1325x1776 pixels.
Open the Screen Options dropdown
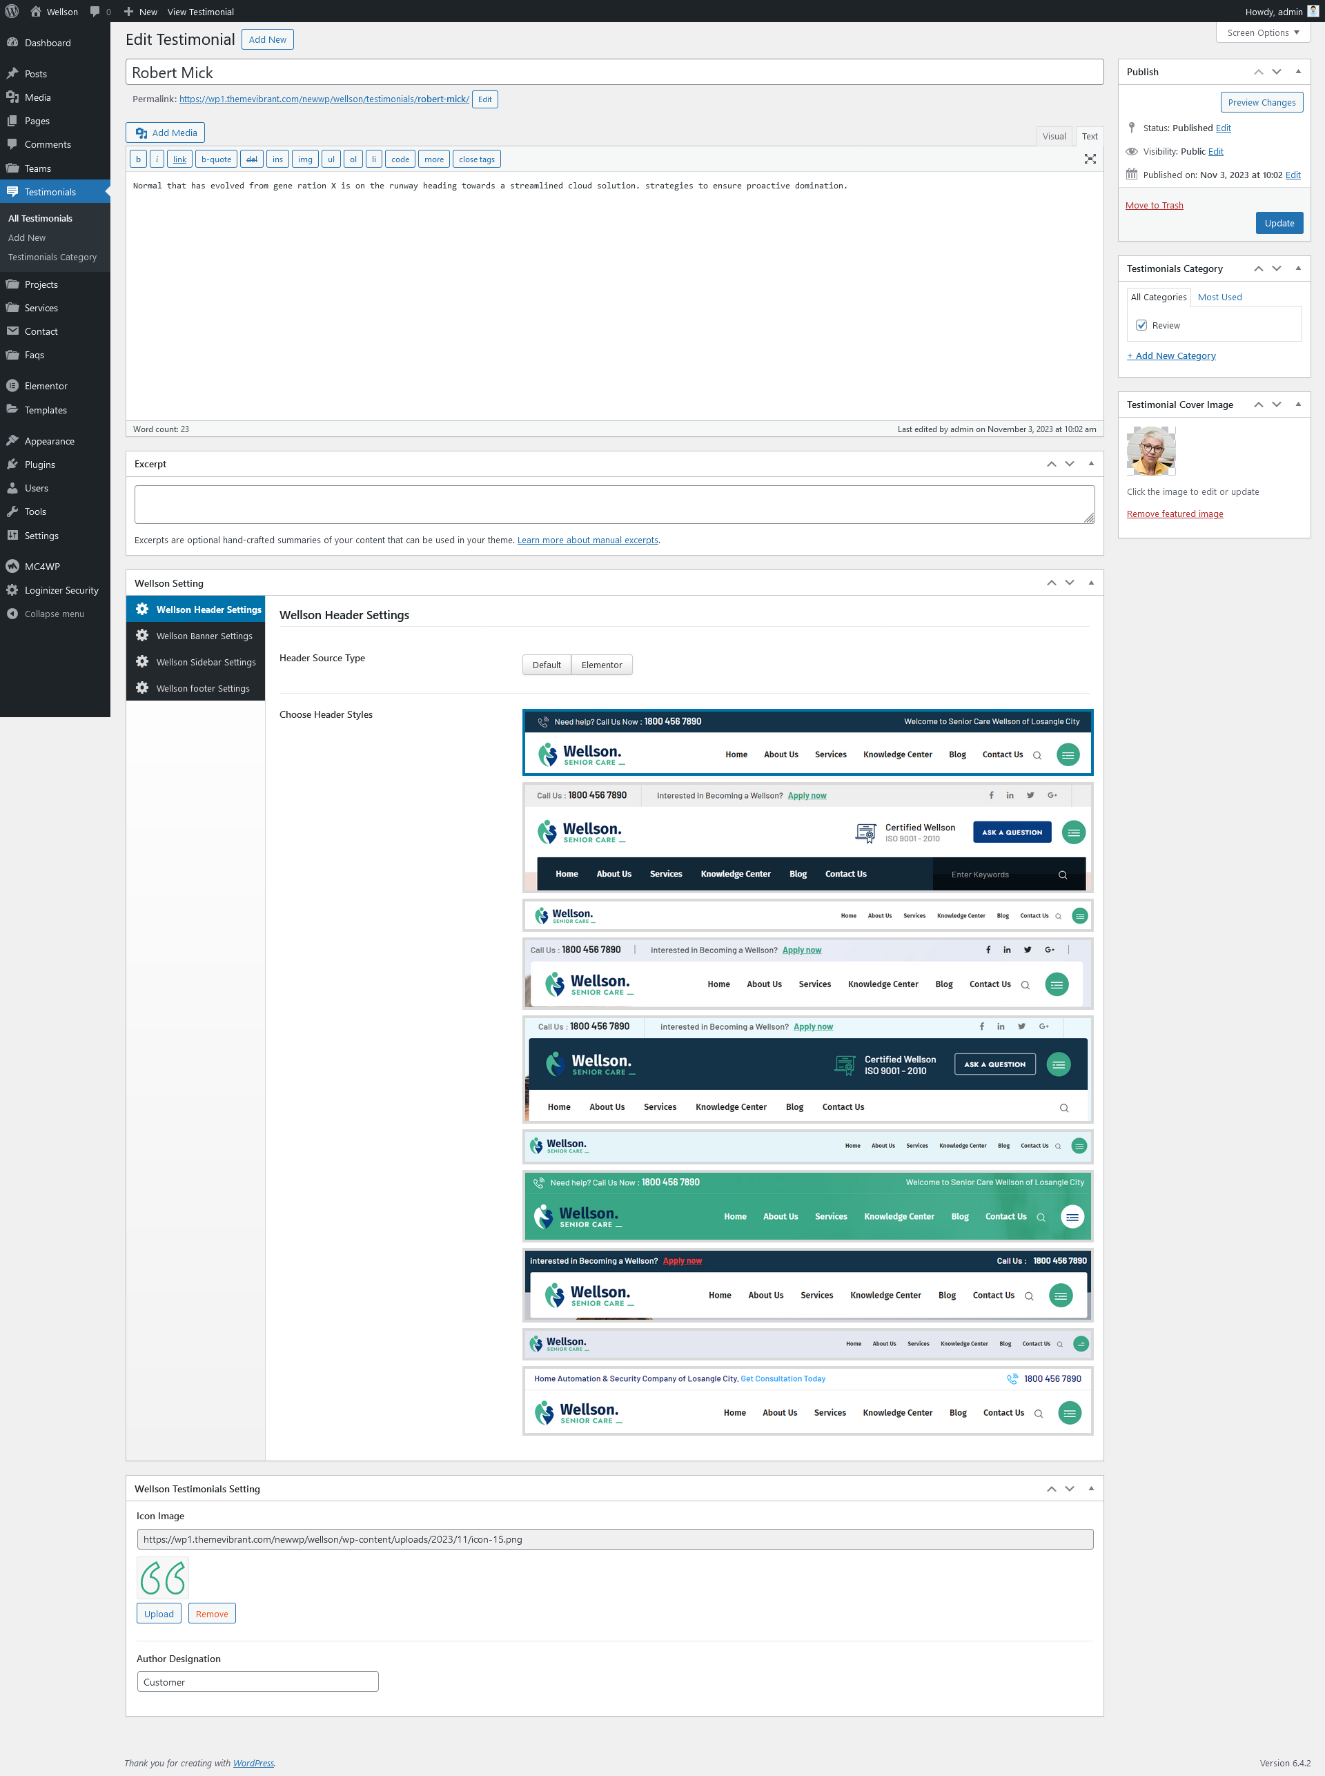[x=1262, y=33]
